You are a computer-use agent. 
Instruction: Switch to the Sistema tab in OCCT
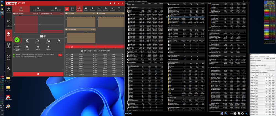(x=21, y=9)
